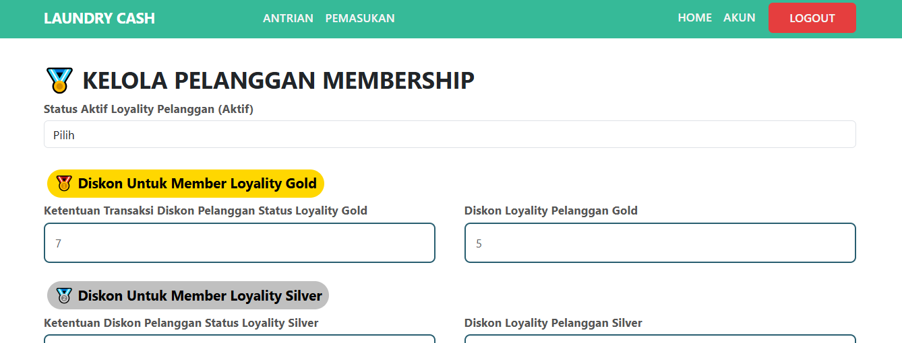Screen dimensions: 902x343
Task: Click the silver medal icon in gray badge
Action: click(x=64, y=295)
